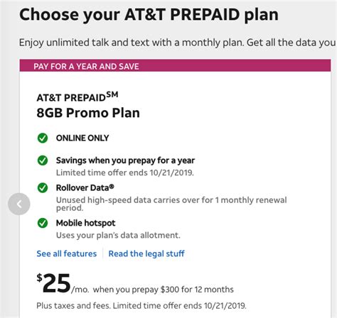Open See all features link
This screenshot has height=318, width=337.
pos(67,253)
